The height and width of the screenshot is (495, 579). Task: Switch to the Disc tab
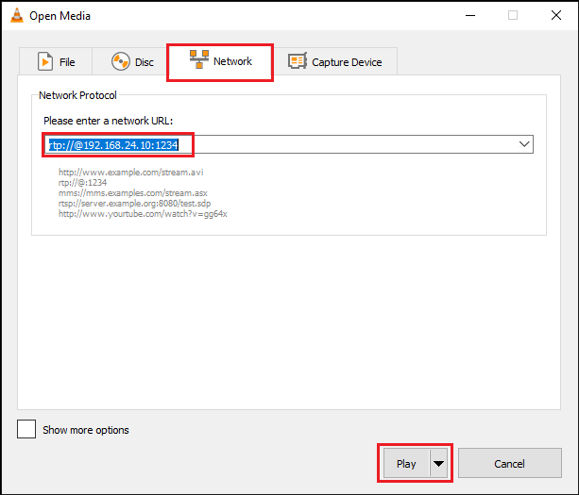click(129, 61)
